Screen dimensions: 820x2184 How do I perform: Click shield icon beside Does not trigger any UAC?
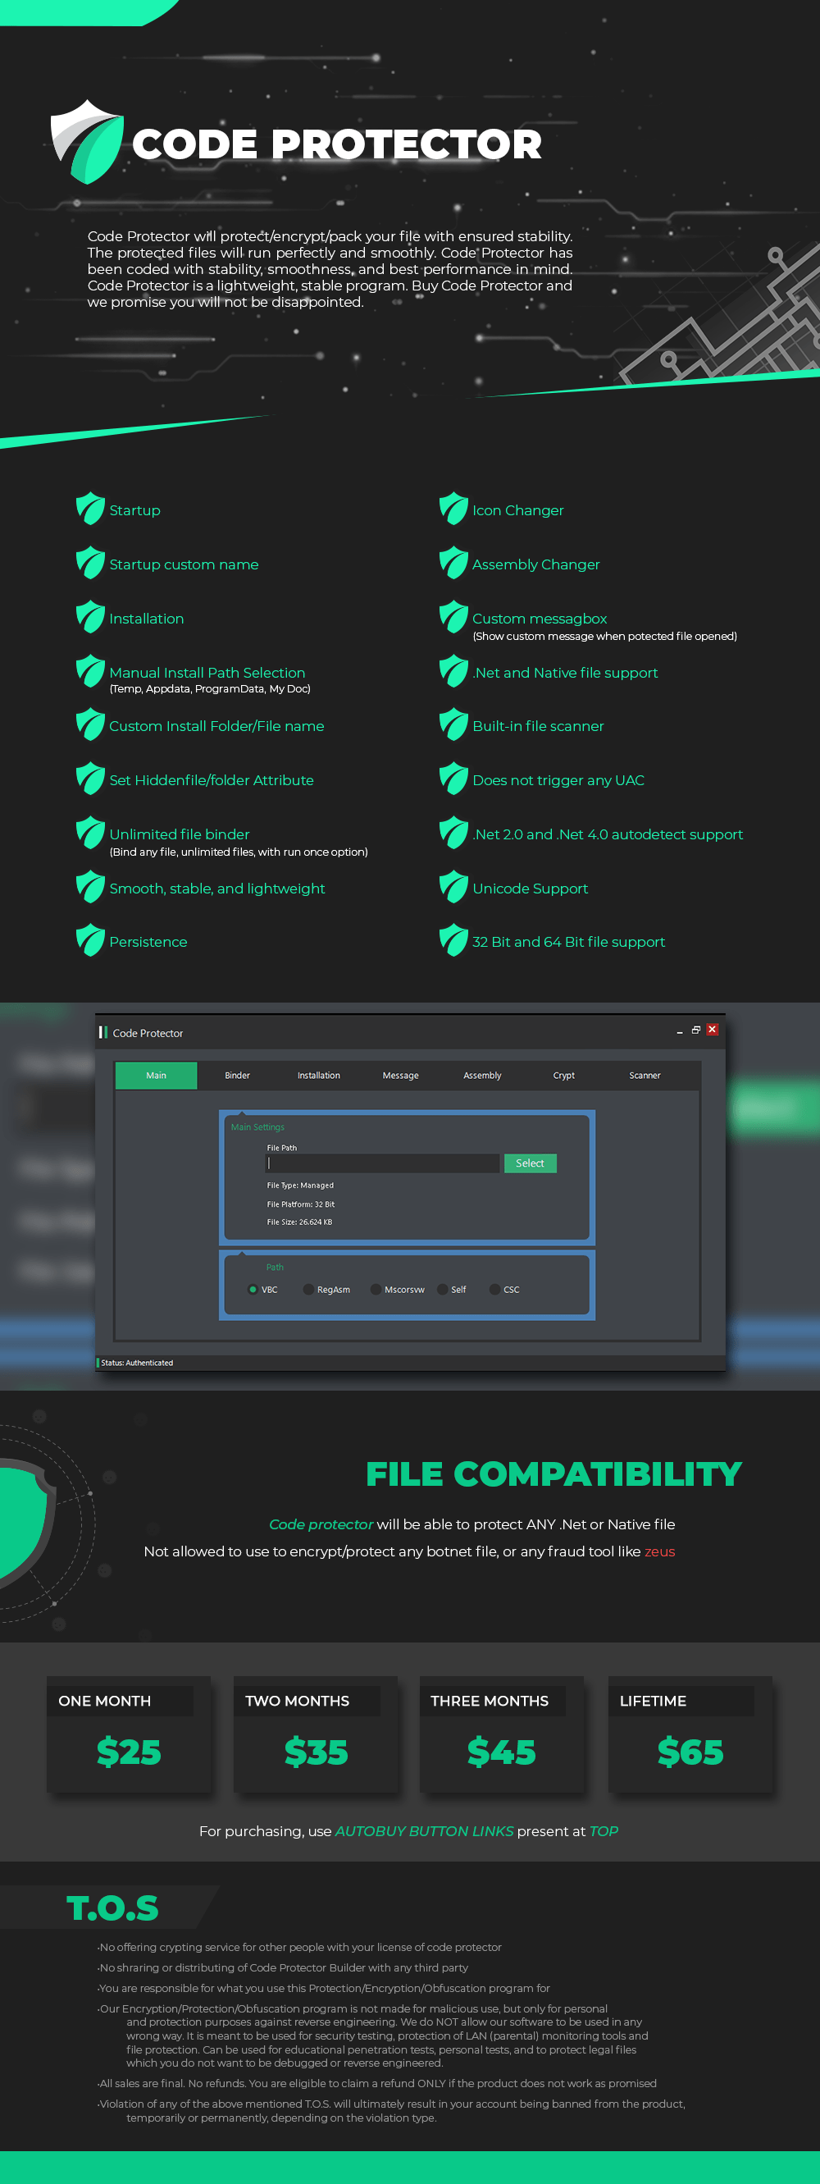[454, 779]
